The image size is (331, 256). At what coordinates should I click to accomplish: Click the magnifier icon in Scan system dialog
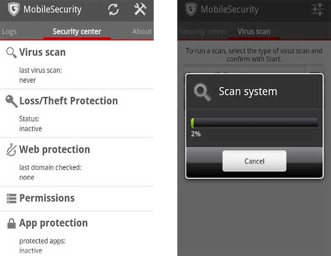[202, 92]
